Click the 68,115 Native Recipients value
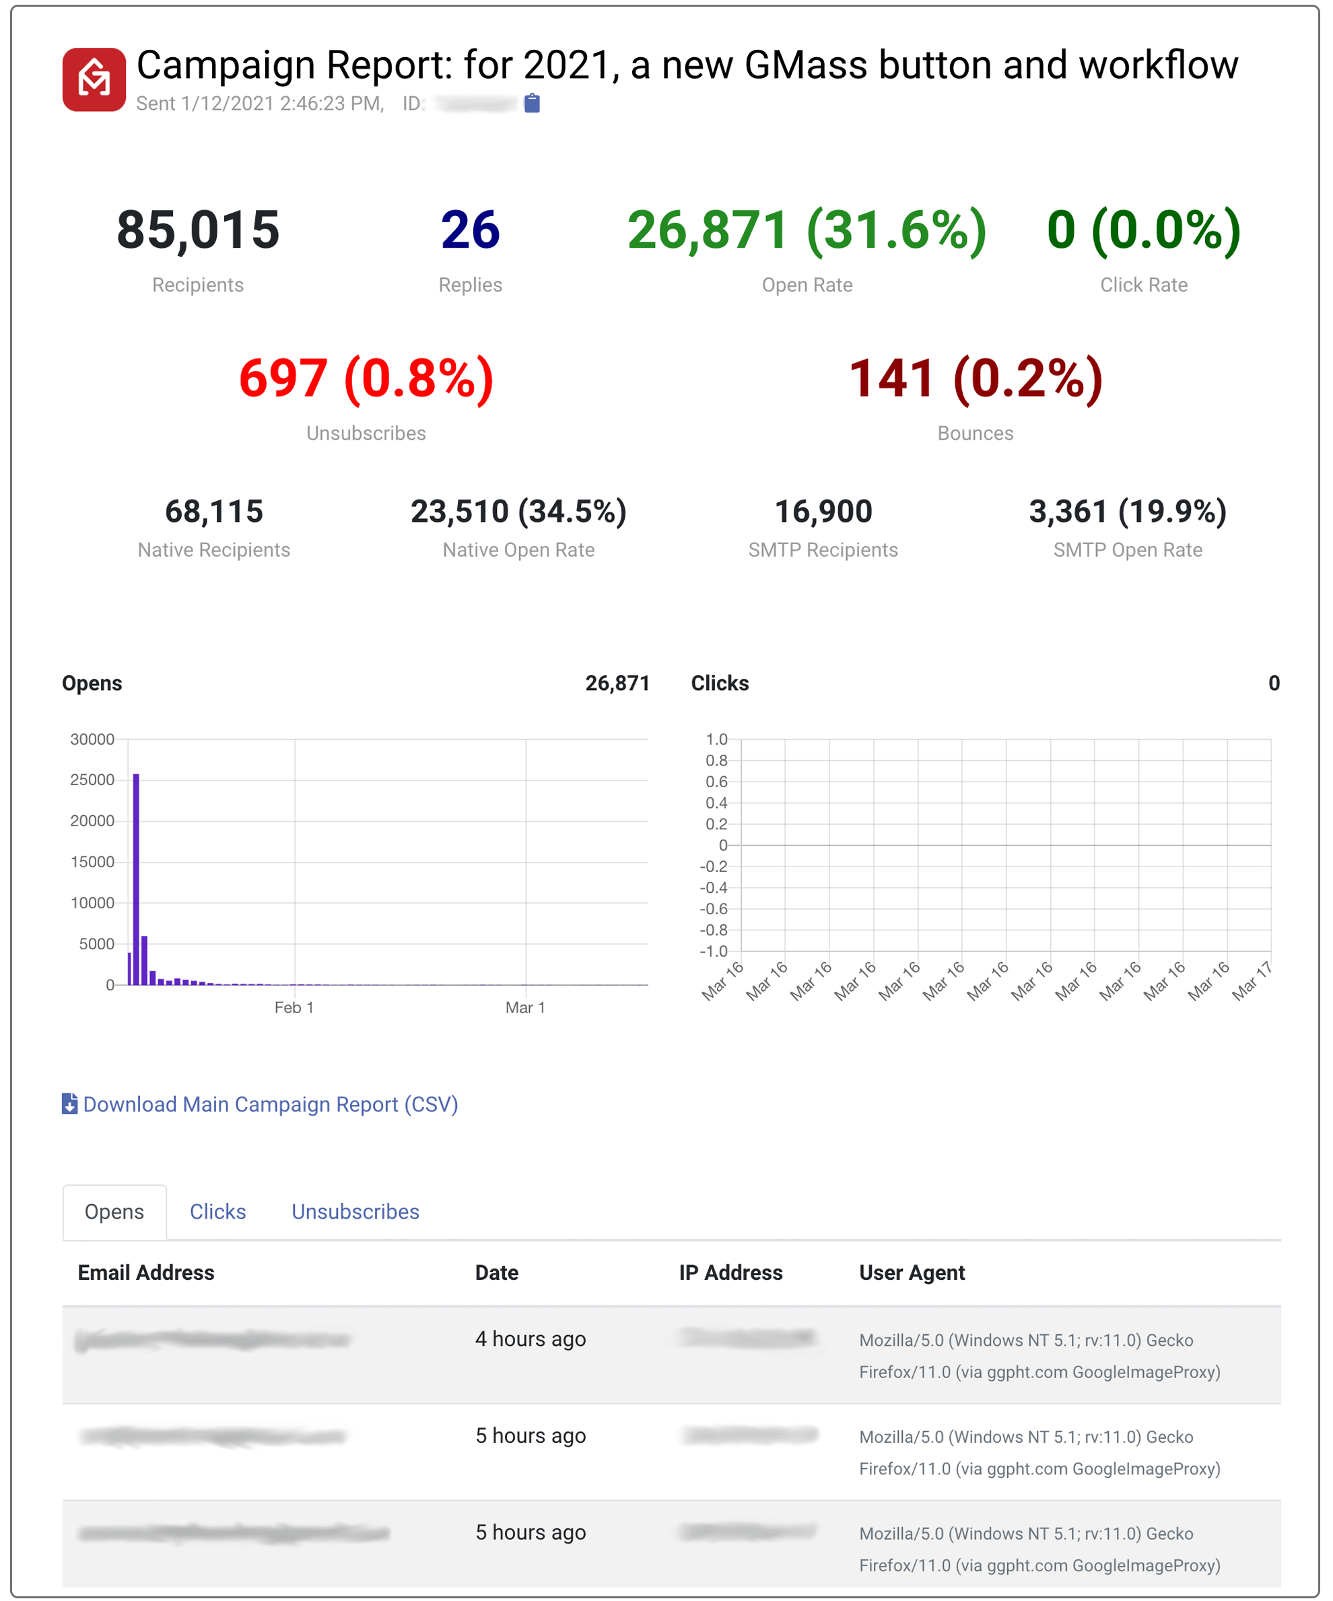Viewport: 1333px width, 1601px height. (x=214, y=511)
